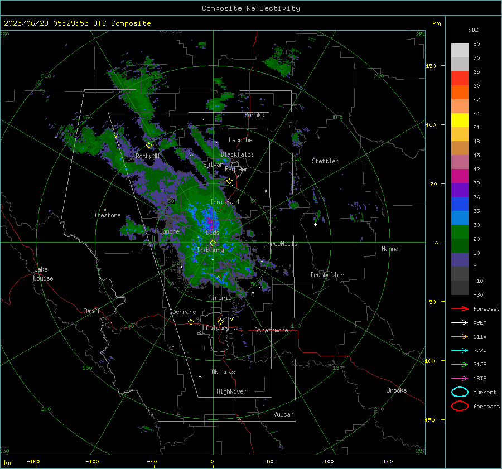Click the yellow diamond marker beside RockyMH
Screen dimensions: 502x469
click(149, 146)
